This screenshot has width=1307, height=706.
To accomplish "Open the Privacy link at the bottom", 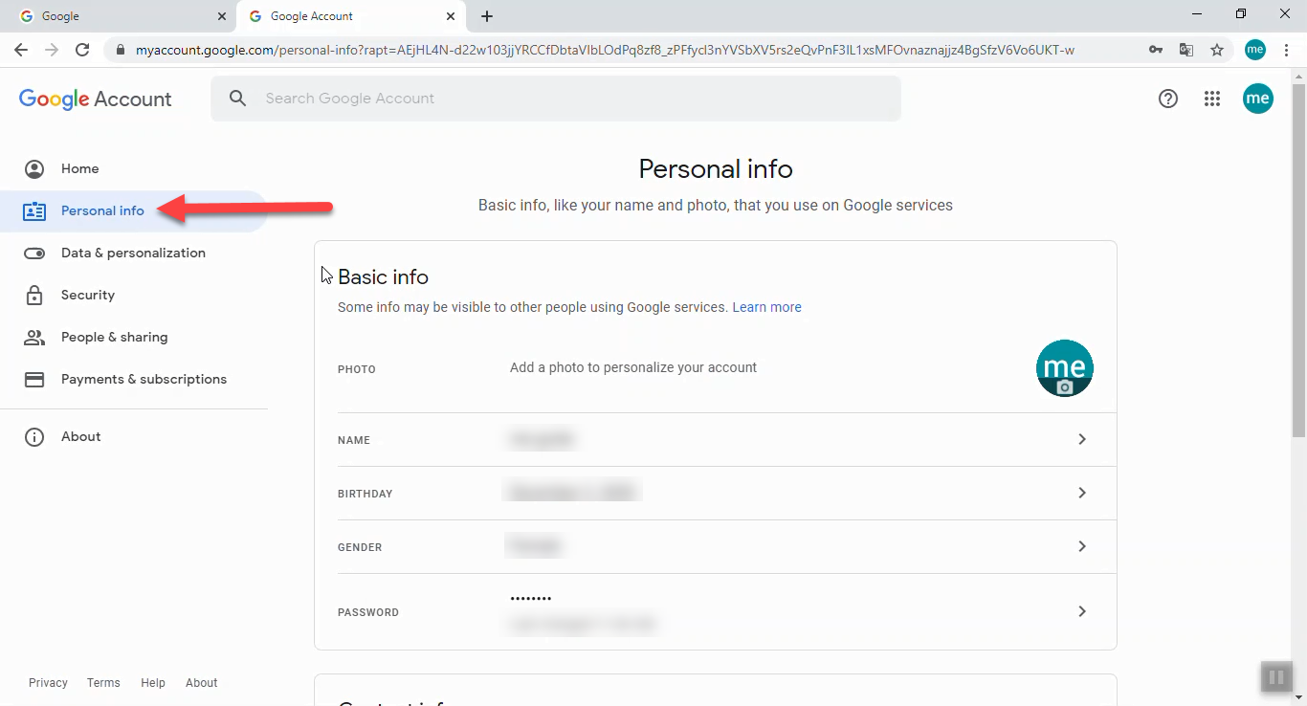I will click(48, 682).
